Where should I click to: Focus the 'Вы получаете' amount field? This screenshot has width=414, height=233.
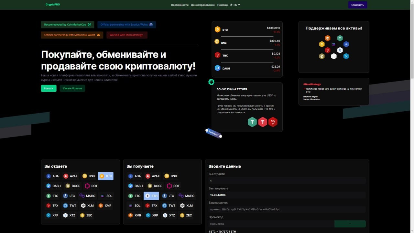pos(287,195)
